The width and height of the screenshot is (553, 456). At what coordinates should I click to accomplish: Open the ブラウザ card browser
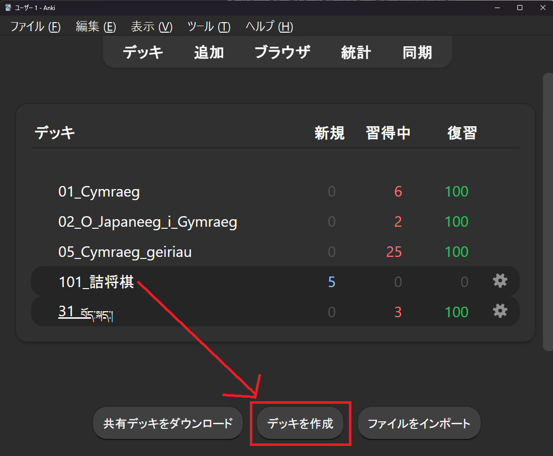tap(282, 52)
